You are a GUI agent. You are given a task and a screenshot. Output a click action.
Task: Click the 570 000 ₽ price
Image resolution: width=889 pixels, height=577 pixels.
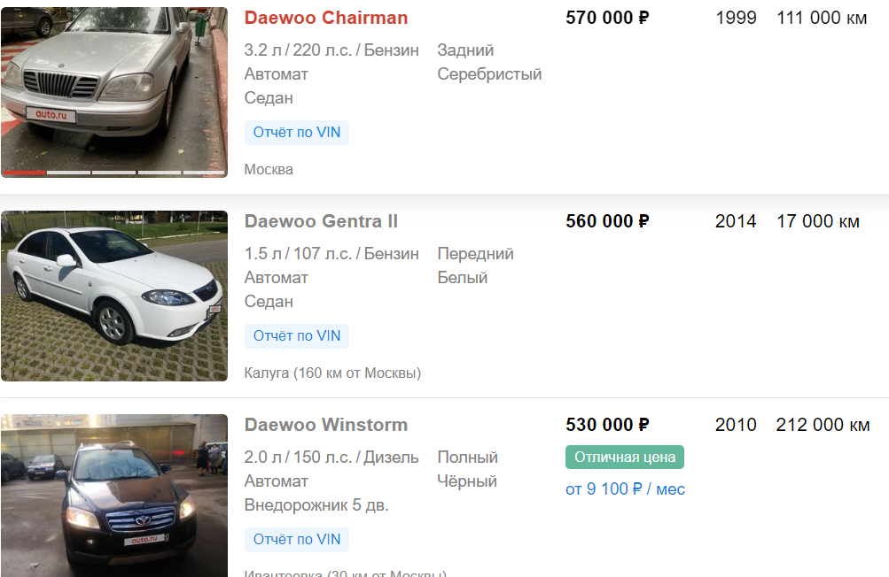(607, 18)
